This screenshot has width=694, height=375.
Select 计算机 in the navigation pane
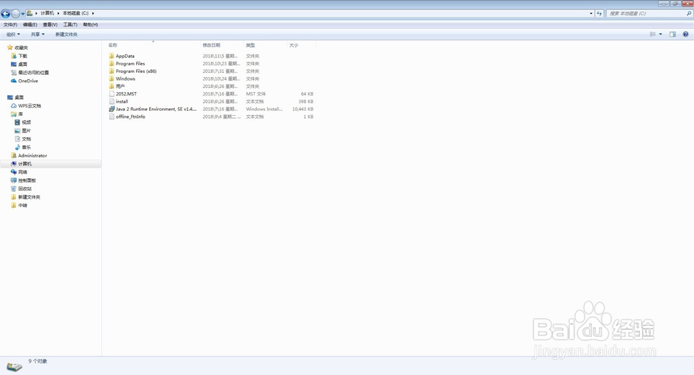tap(51, 164)
